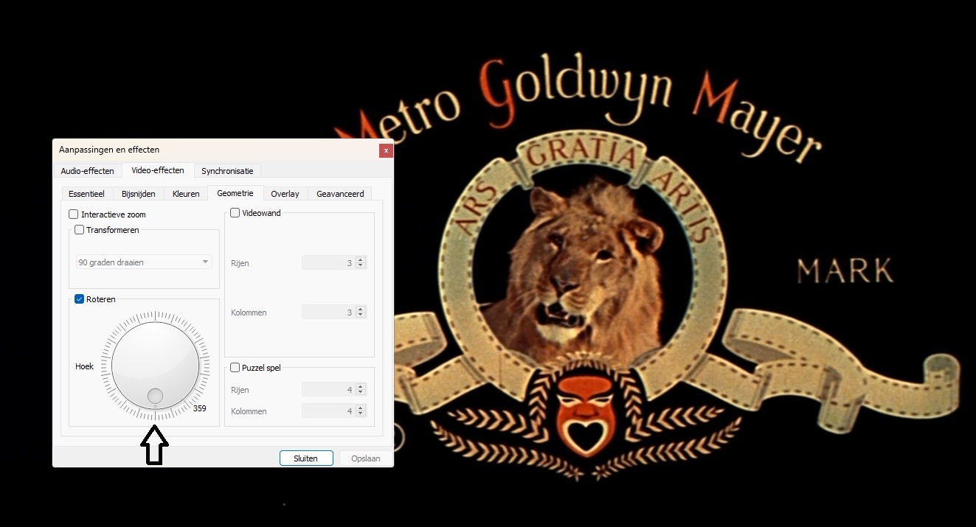Select the Essentieel sub-tab

tap(86, 194)
